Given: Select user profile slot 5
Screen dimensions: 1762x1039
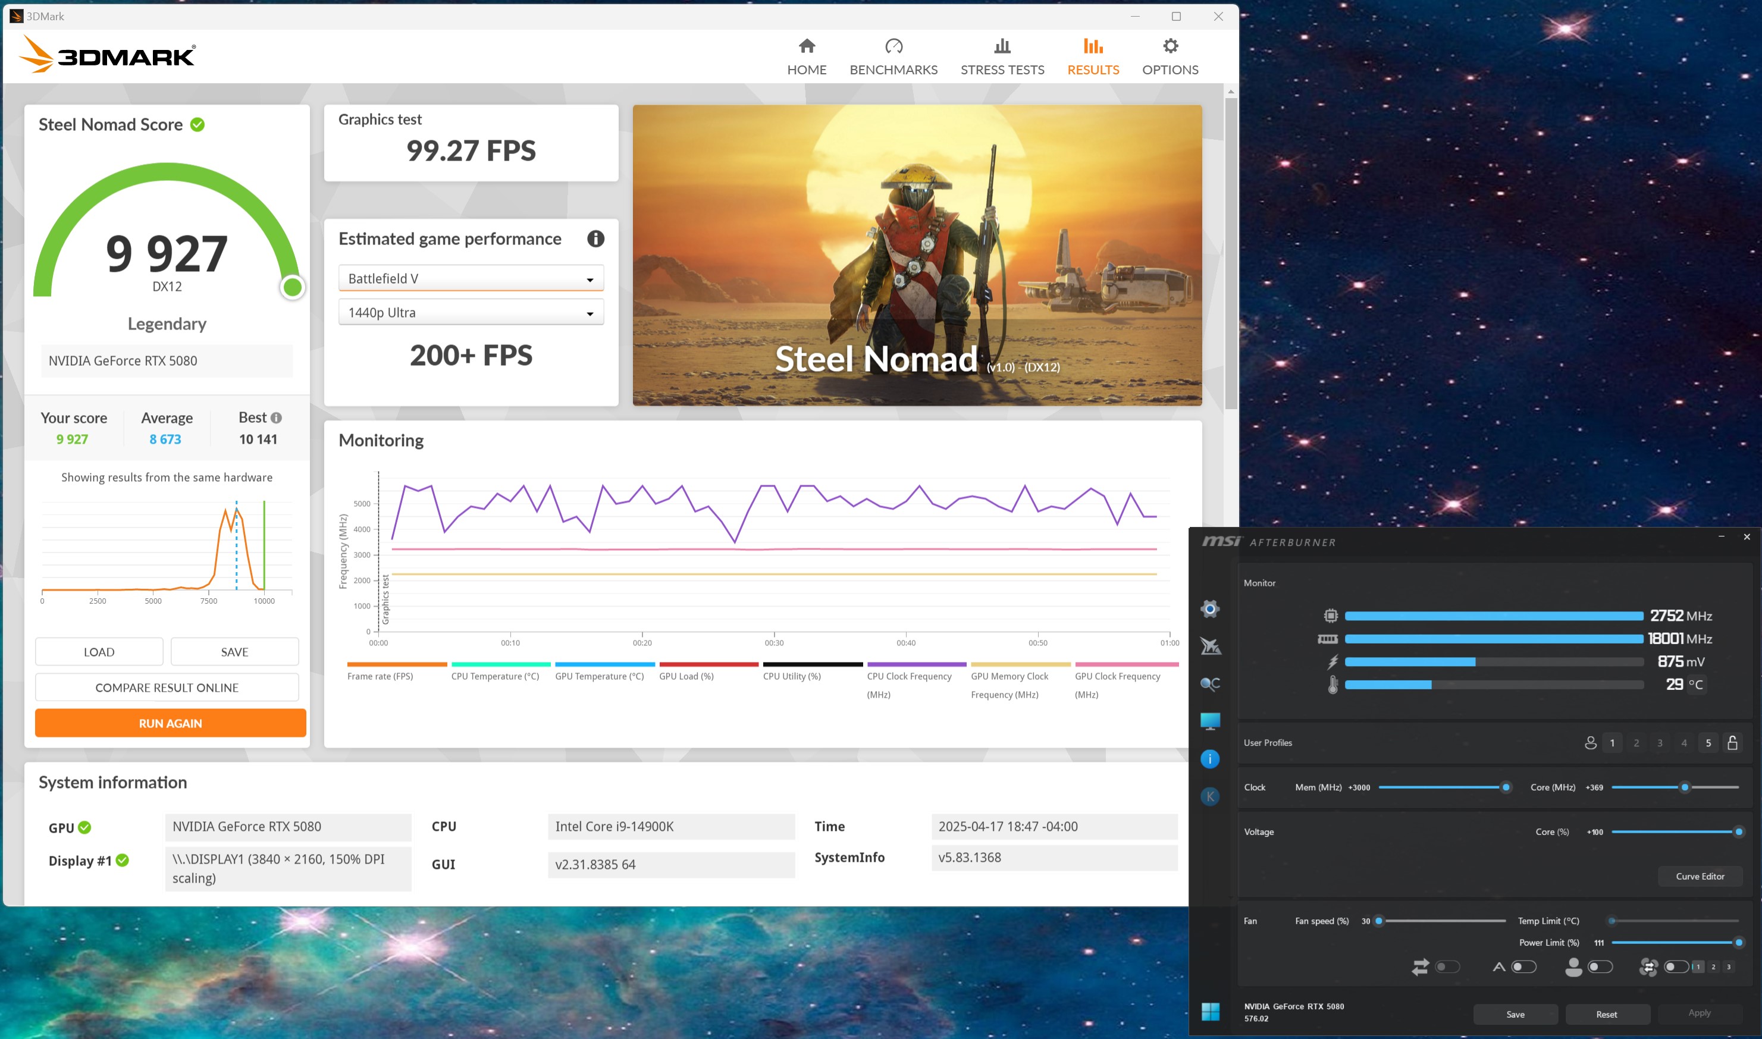Looking at the screenshot, I should (1708, 743).
